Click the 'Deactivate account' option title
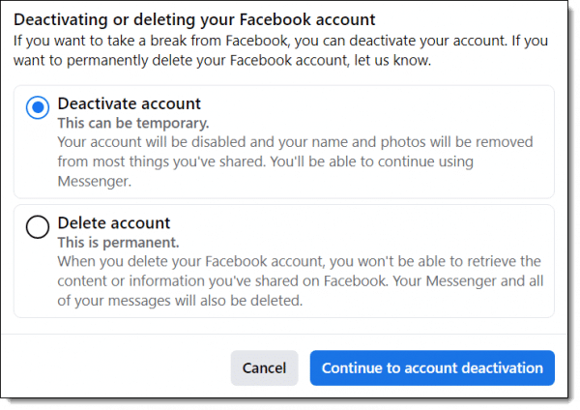Image resolution: width=580 pixels, height=410 pixels. 130,103
